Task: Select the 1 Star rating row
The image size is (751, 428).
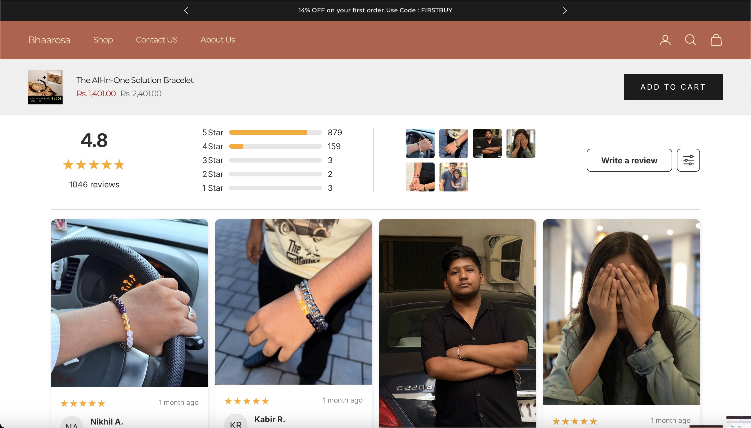Action: tap(275, 188)
